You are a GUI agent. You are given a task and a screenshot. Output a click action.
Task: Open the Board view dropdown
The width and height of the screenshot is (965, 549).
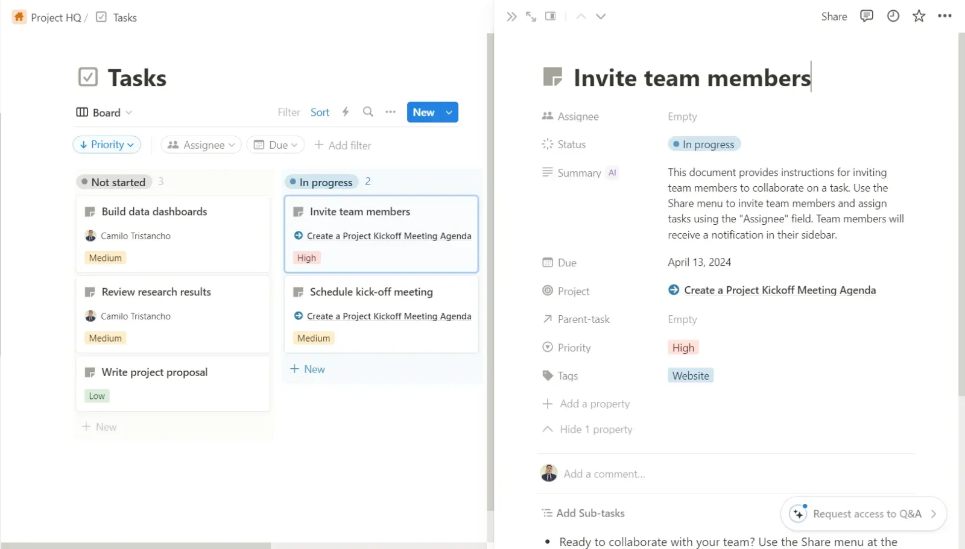point(104,112)
